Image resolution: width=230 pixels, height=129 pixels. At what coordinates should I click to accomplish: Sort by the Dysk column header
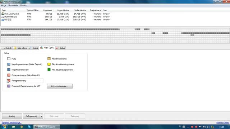(x=4, y=10)
